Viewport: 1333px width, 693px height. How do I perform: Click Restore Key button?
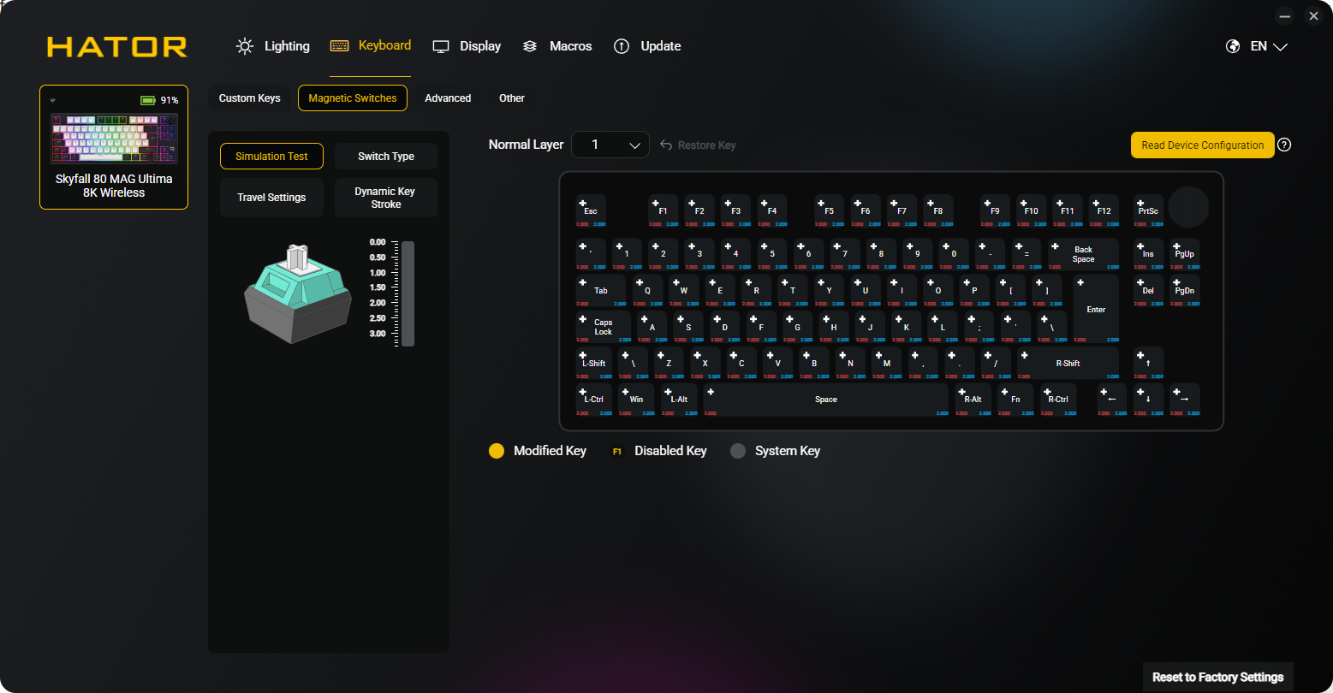[698, 145]
